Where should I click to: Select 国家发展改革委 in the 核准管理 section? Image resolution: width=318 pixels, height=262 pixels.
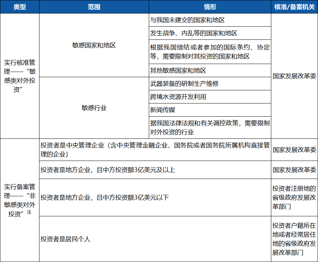click(294, 76)
